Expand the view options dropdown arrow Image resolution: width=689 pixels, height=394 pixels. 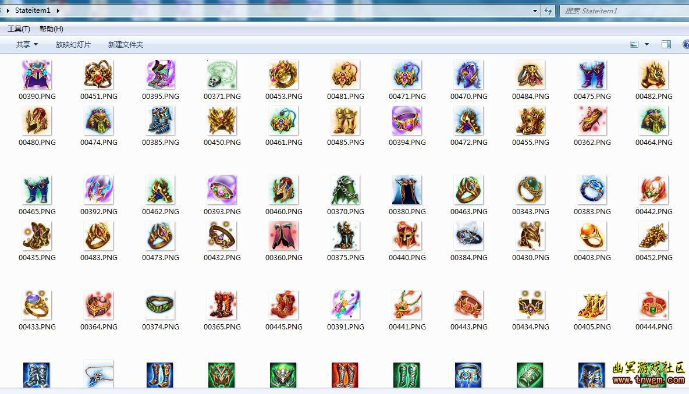pyautogui.click(x=647, y=44)
